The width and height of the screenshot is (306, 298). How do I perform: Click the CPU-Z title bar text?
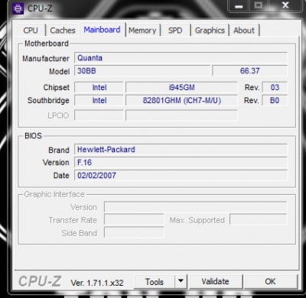coord(40,8)
